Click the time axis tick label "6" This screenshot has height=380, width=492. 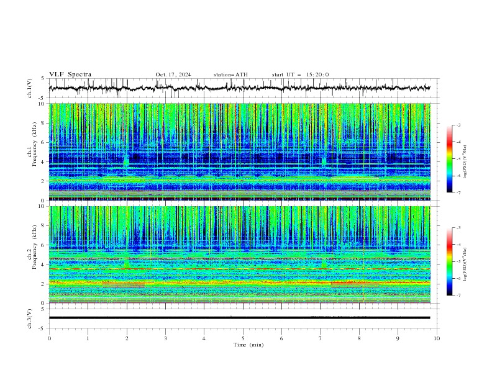pyautogui.click(x=281, y=338)
